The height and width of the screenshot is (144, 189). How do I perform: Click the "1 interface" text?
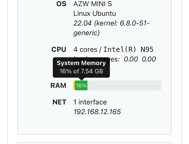[x=90, y=102]
